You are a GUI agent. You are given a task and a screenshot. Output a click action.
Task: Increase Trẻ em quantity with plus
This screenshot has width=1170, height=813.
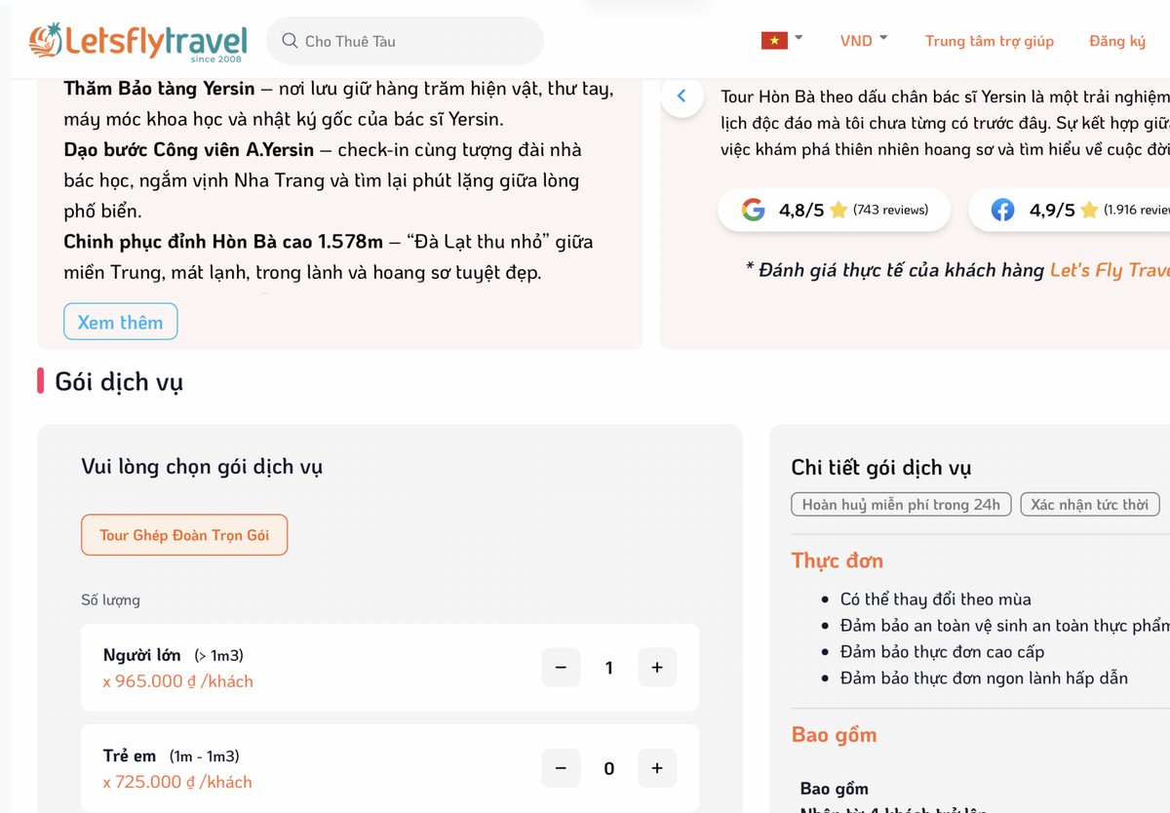point(657,768)
